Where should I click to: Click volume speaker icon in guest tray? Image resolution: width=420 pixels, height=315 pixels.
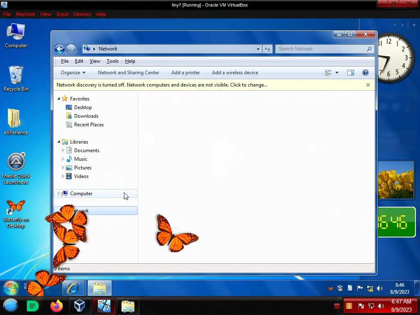coord(379,288)
